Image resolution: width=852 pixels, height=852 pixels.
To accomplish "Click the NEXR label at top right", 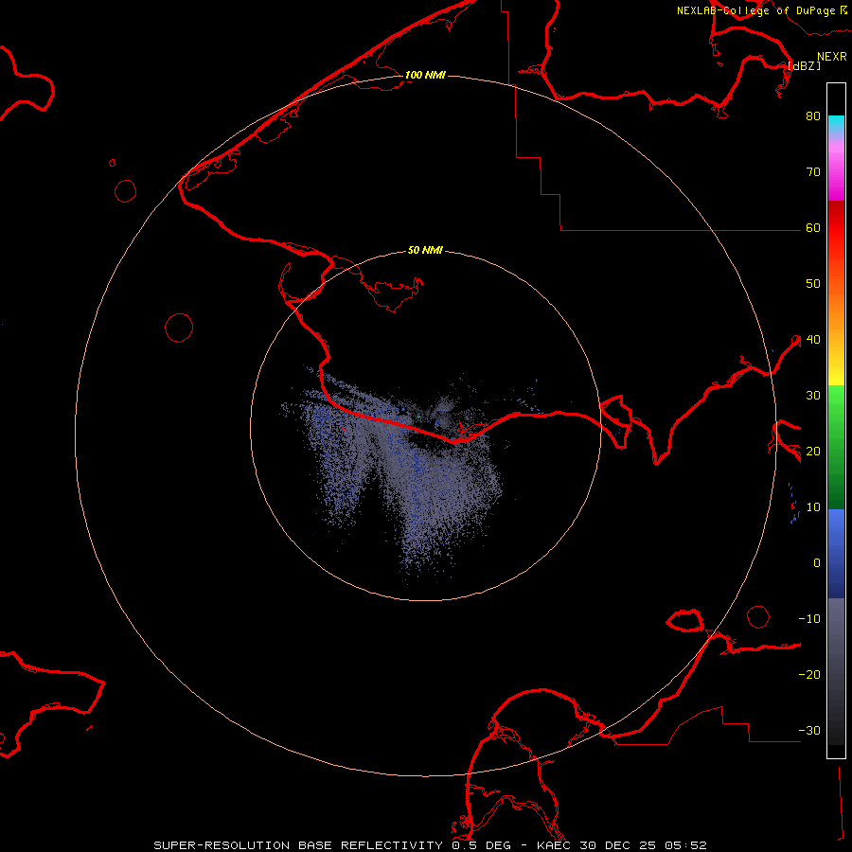I will click(x=832, y=57).
